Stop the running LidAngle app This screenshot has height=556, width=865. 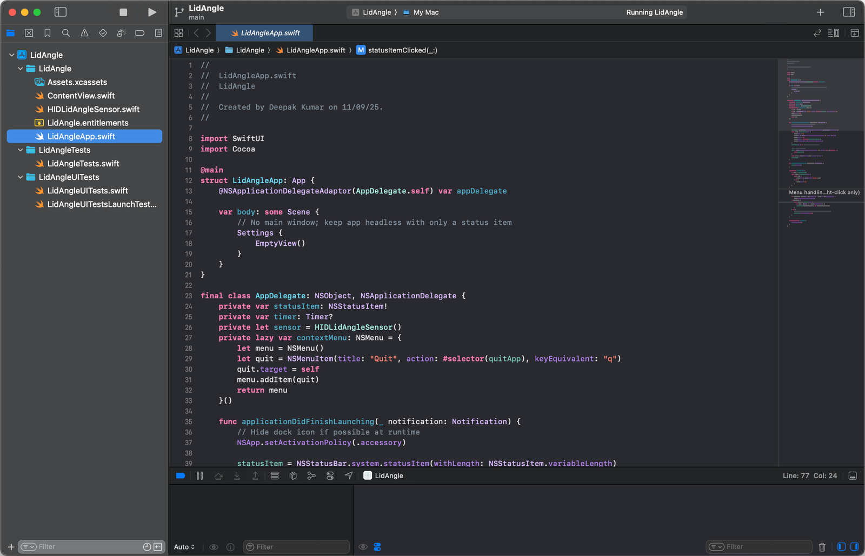(x=123, y=12)
